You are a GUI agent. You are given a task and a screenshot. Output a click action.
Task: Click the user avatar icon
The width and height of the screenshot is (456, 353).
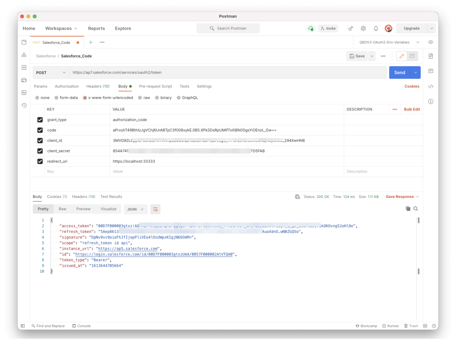(388, 28)
